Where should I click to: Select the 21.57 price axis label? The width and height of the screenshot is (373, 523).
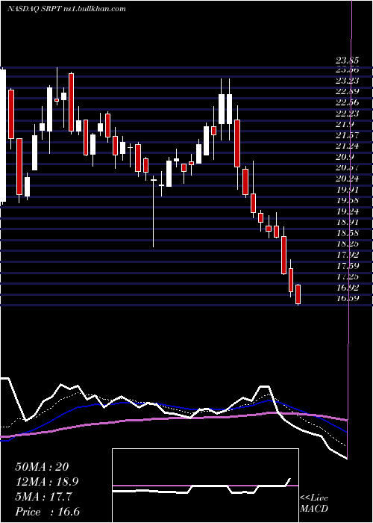click(348, 135)
